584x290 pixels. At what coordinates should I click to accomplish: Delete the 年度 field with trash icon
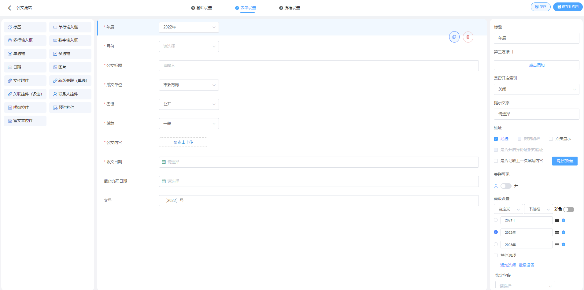click(468, 37)
